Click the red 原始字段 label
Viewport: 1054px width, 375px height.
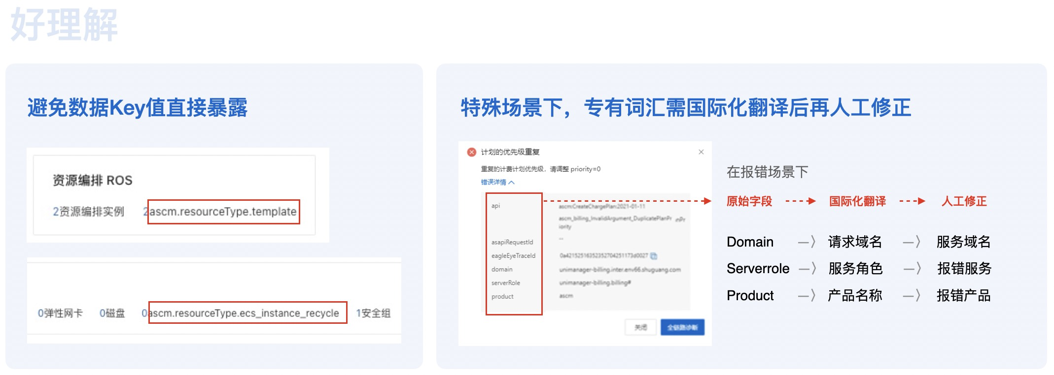click(749, 201)
